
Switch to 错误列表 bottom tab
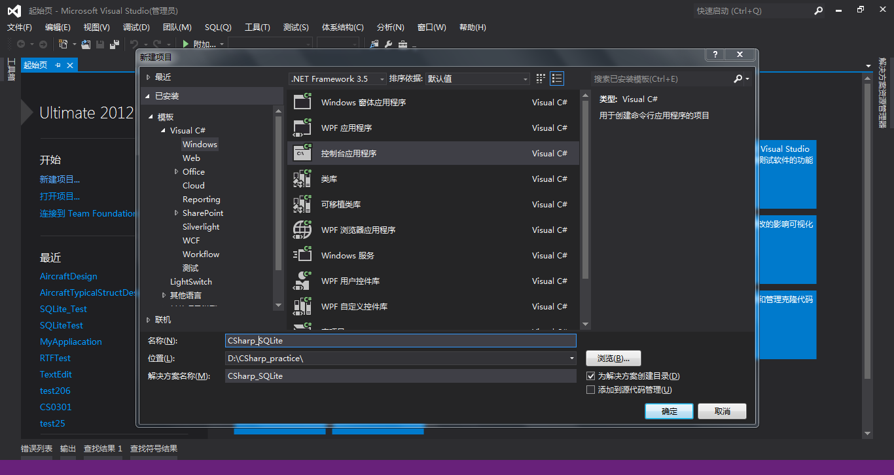(37, 449)
